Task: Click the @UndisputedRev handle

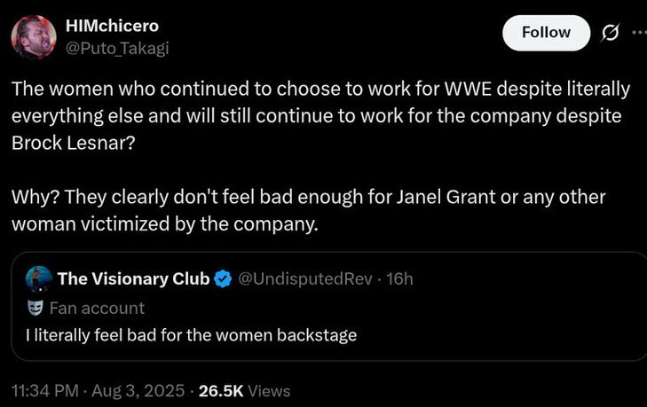Action: click(x=304, y=279)
